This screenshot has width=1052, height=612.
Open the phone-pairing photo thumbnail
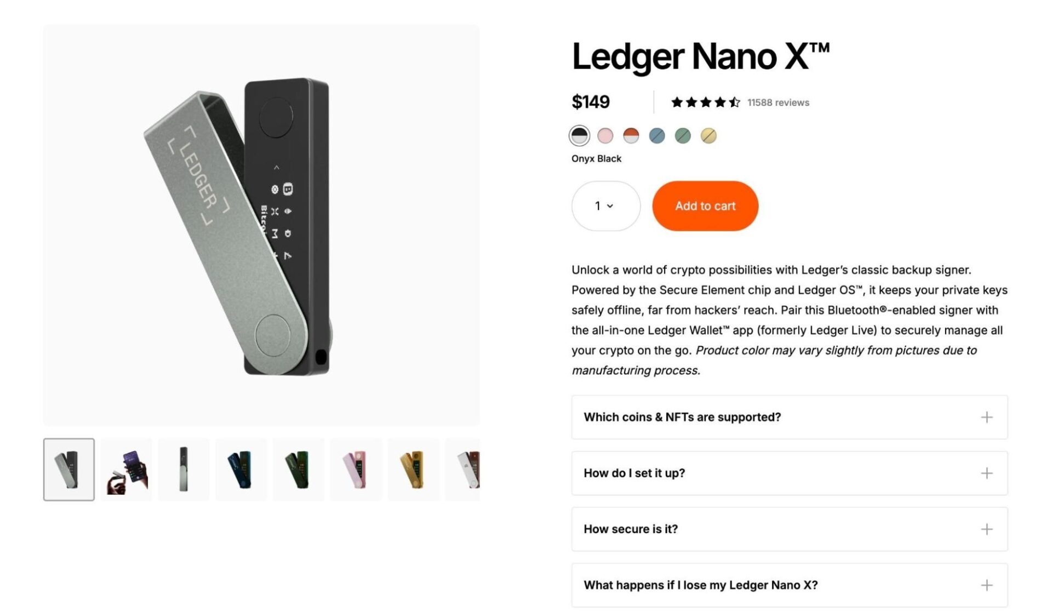pyautogui.click(x=126, y=469)
